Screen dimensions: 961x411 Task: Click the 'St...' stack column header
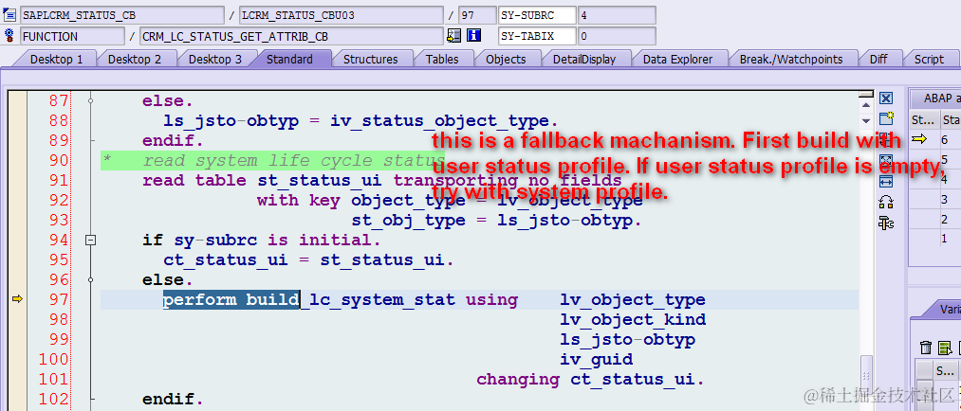(x=924, y=119)
